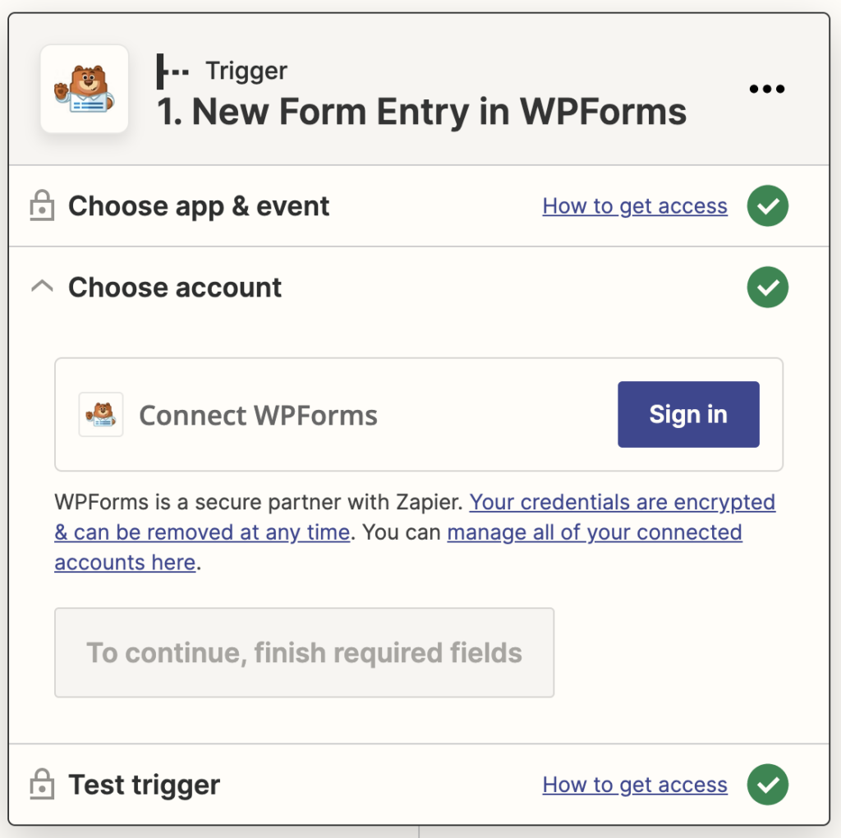Open Your credentials are encrypted link

[x=622, y=502]
